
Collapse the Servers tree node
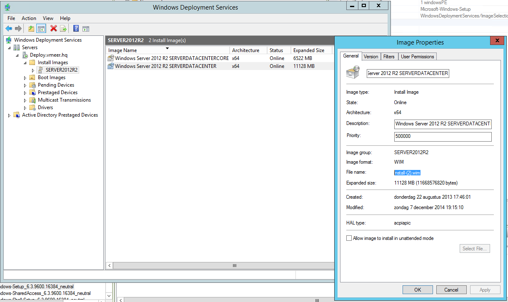(x=9, y=48)
